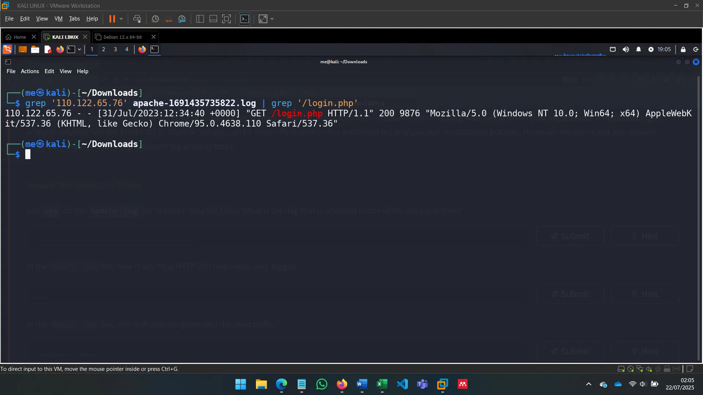Viewport: 703px width, 395px height.
Task: Open the Kali Whisker menu icon
Action: pos(7,49)
